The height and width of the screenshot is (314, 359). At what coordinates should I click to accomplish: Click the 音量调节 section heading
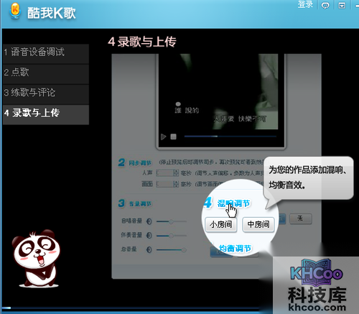140,204
